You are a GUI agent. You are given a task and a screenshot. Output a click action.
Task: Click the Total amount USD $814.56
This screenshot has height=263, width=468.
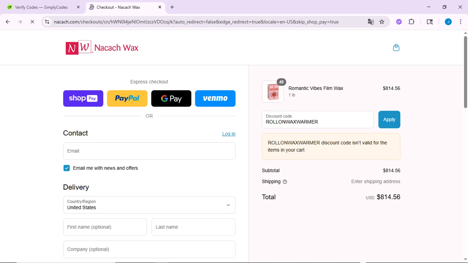point(383,197)
